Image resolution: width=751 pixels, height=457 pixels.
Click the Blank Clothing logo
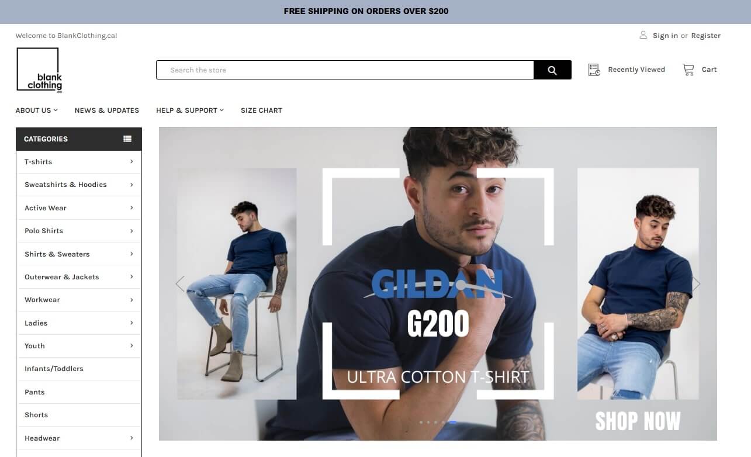click(39, 70)
